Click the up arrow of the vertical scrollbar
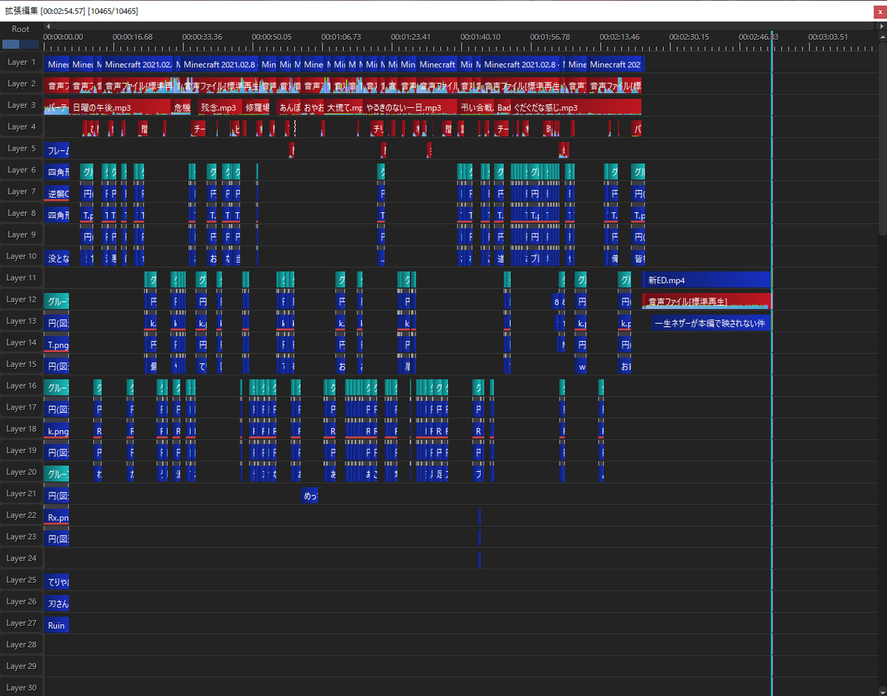This screenshot has height=696, width=887. (883, 37)
